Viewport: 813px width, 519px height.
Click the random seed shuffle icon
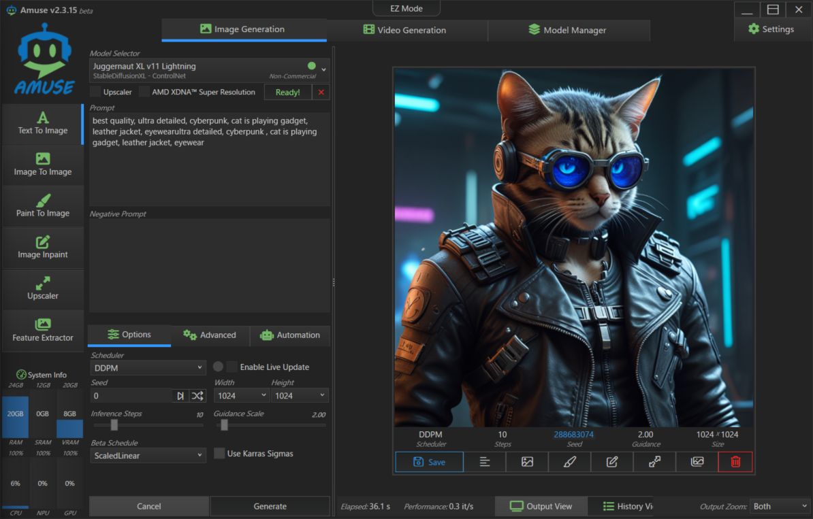point(197,396)
